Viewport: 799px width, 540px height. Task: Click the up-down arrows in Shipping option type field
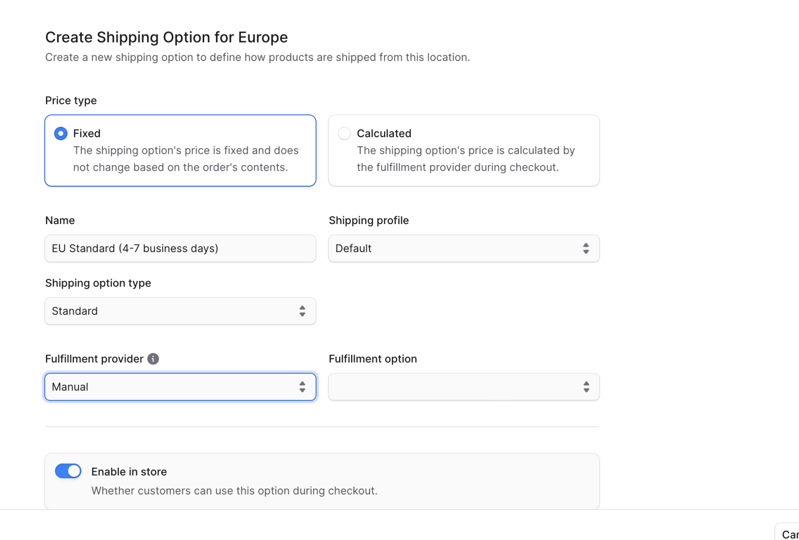point(302,311)
